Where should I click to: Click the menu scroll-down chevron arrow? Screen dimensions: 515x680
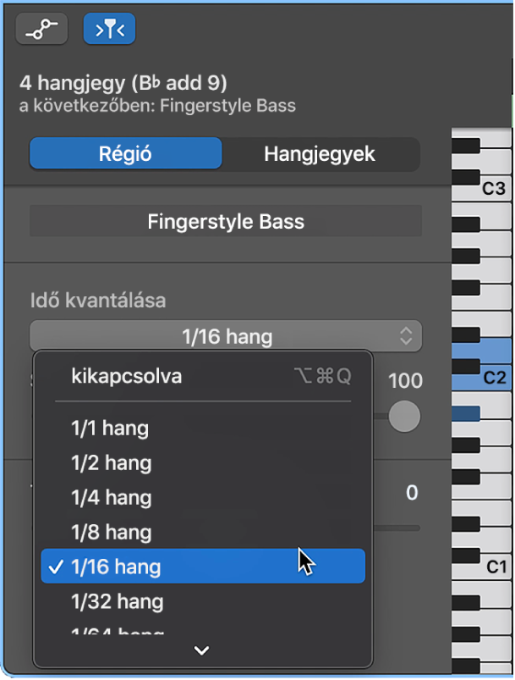click(x=202, y=650)
